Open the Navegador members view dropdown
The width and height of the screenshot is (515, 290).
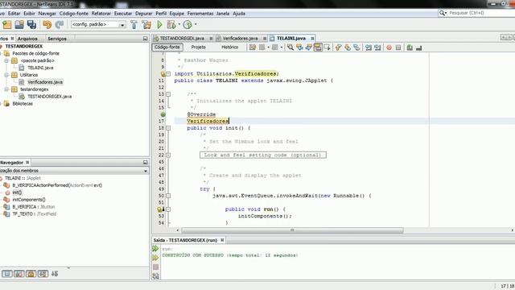(145, 171)
